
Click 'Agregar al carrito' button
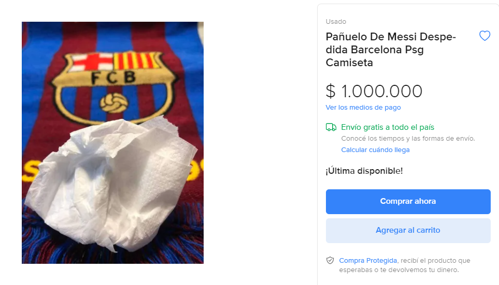coord(408,231)
